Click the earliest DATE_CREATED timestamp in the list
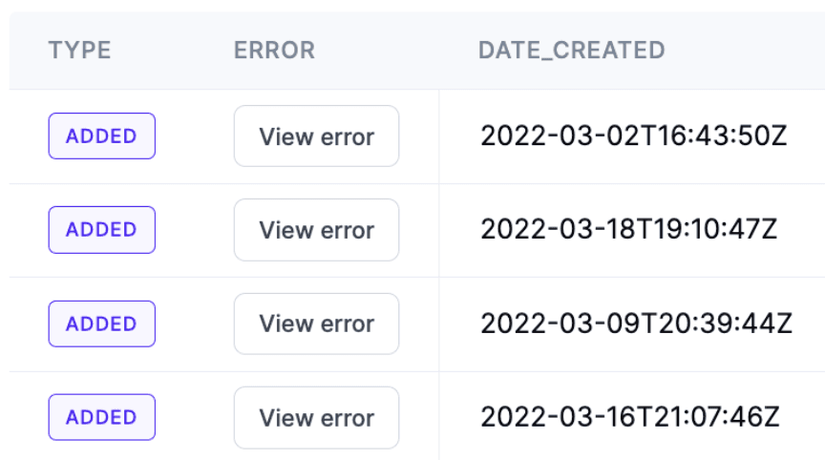Screen dimensions: 825x460 pos(633,136)
